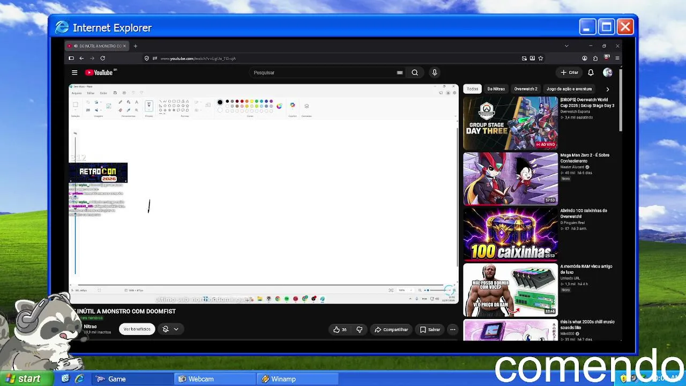Click the YouTube 'Pesquisar' search field
Viewport: 686px width, 386px height.
tap(323, 72)
